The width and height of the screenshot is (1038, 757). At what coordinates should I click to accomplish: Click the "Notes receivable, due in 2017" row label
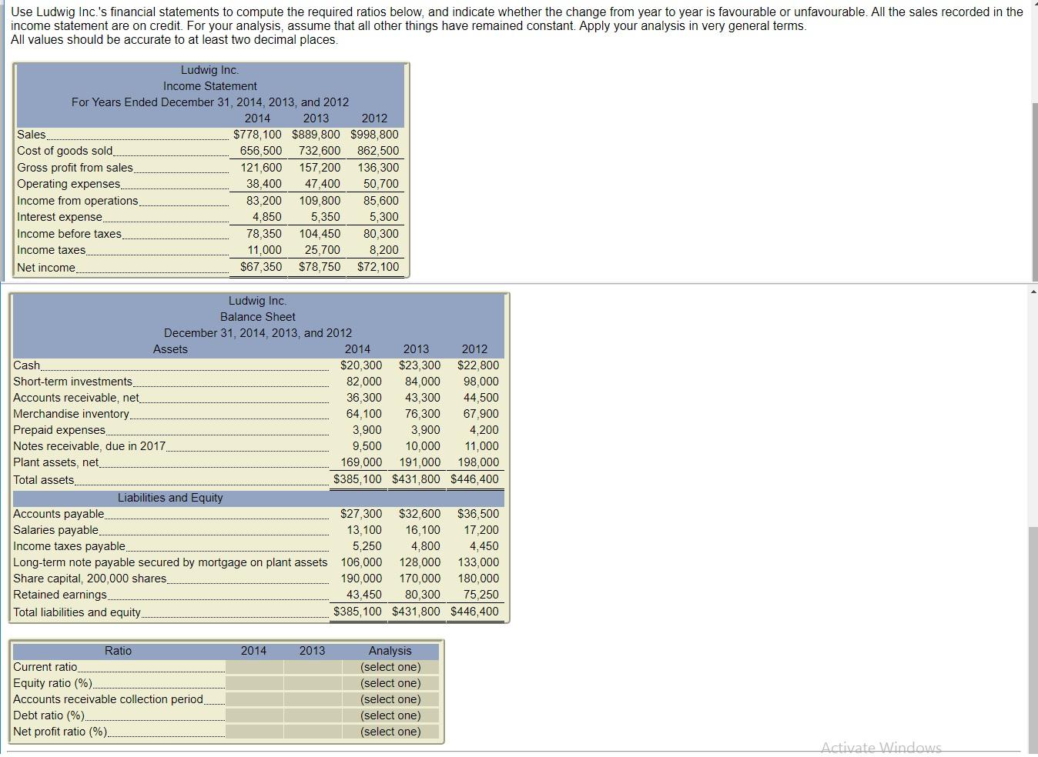point(89,446)
